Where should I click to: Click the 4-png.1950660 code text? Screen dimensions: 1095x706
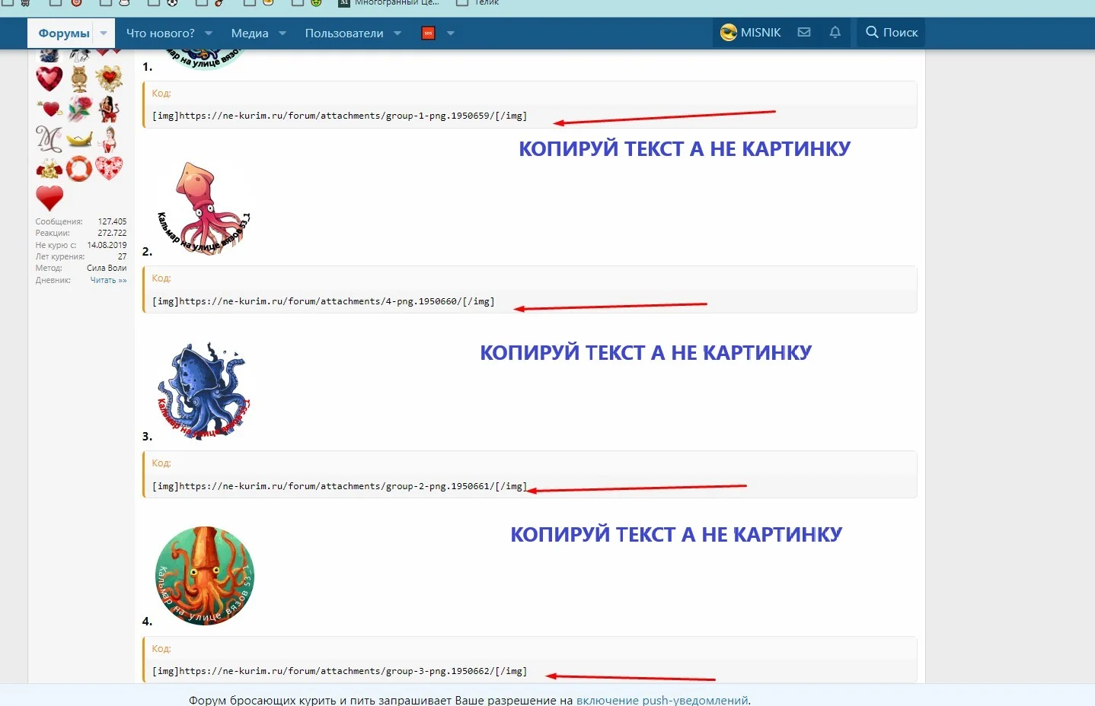[x=324, y=301]
